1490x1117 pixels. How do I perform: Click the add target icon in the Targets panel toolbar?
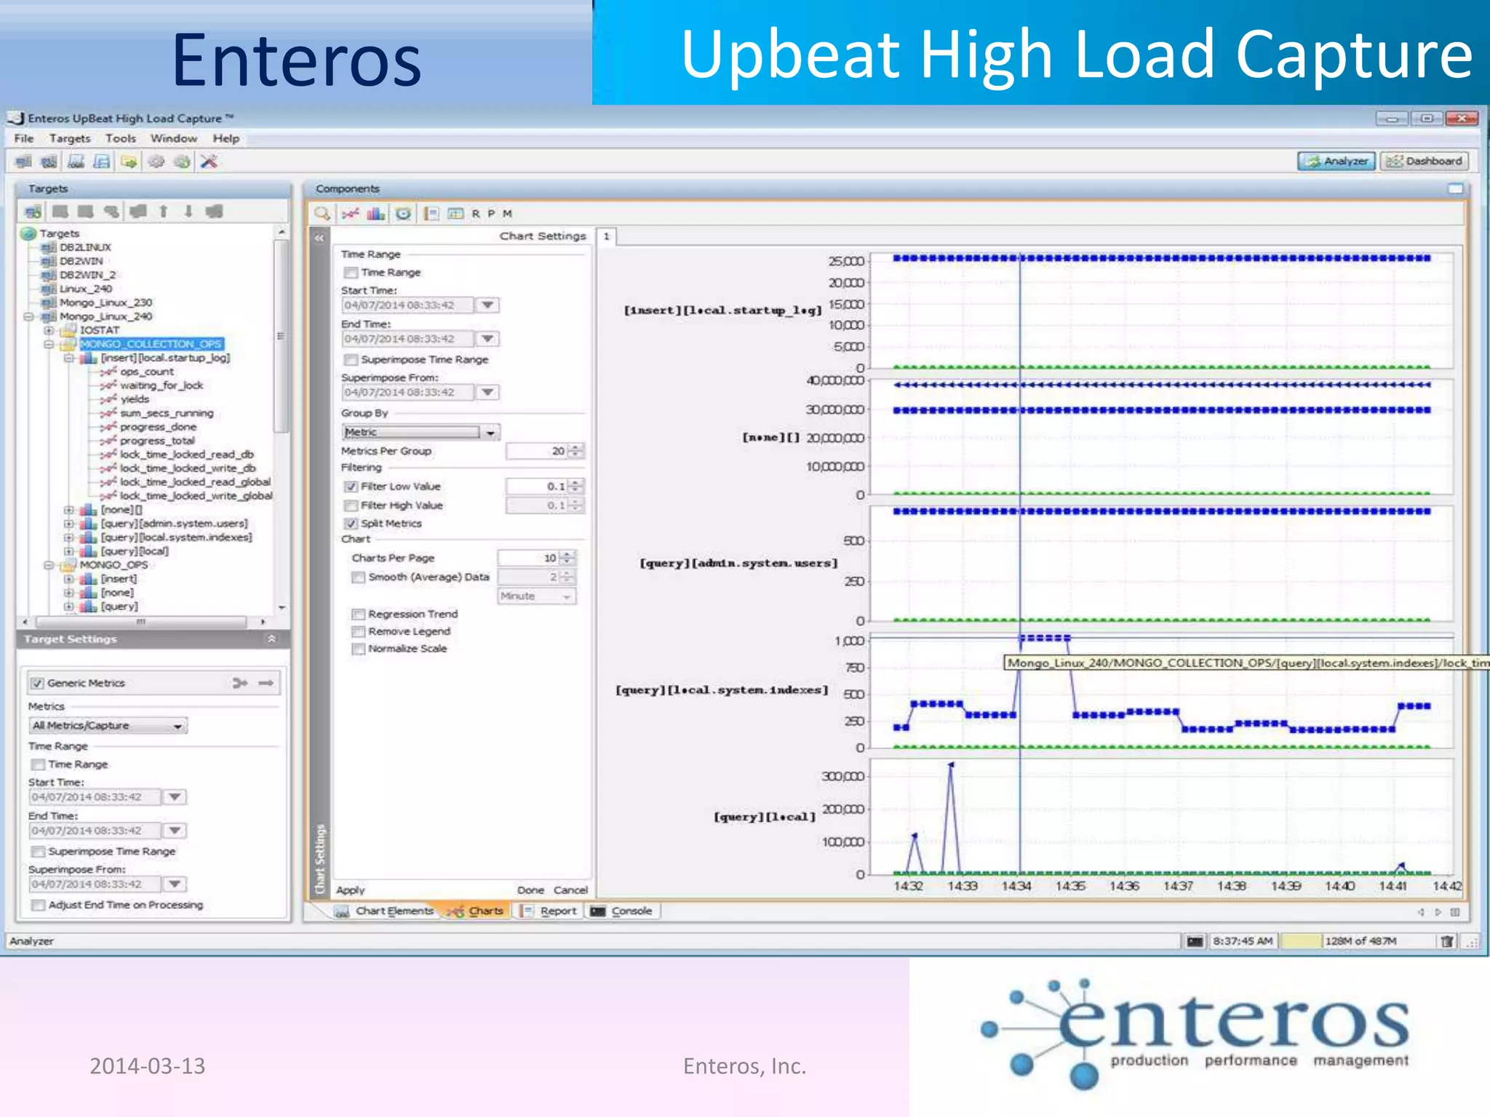tap(33, 212)
